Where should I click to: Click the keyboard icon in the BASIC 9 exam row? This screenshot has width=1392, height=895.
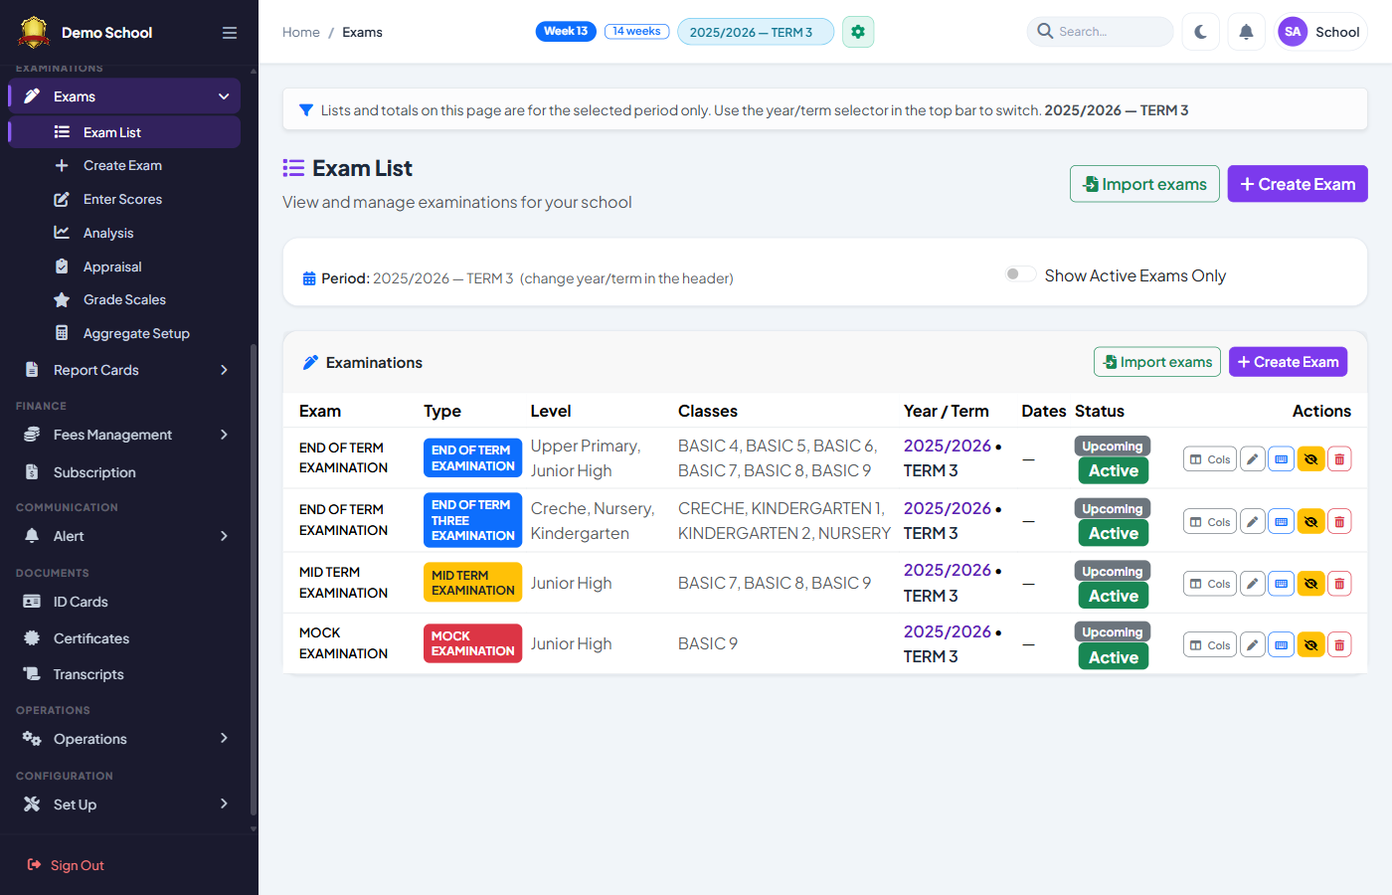[1282, 645]
